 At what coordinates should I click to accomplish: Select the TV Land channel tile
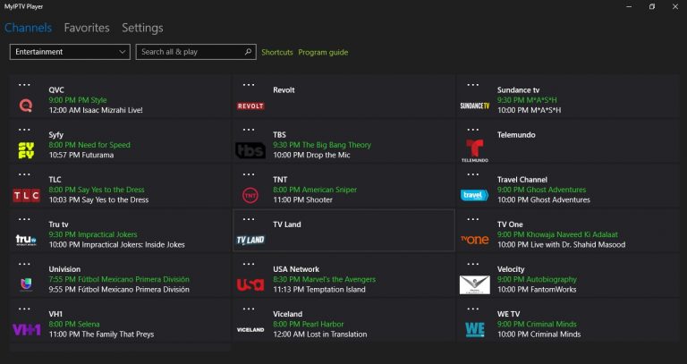point(343,231)
